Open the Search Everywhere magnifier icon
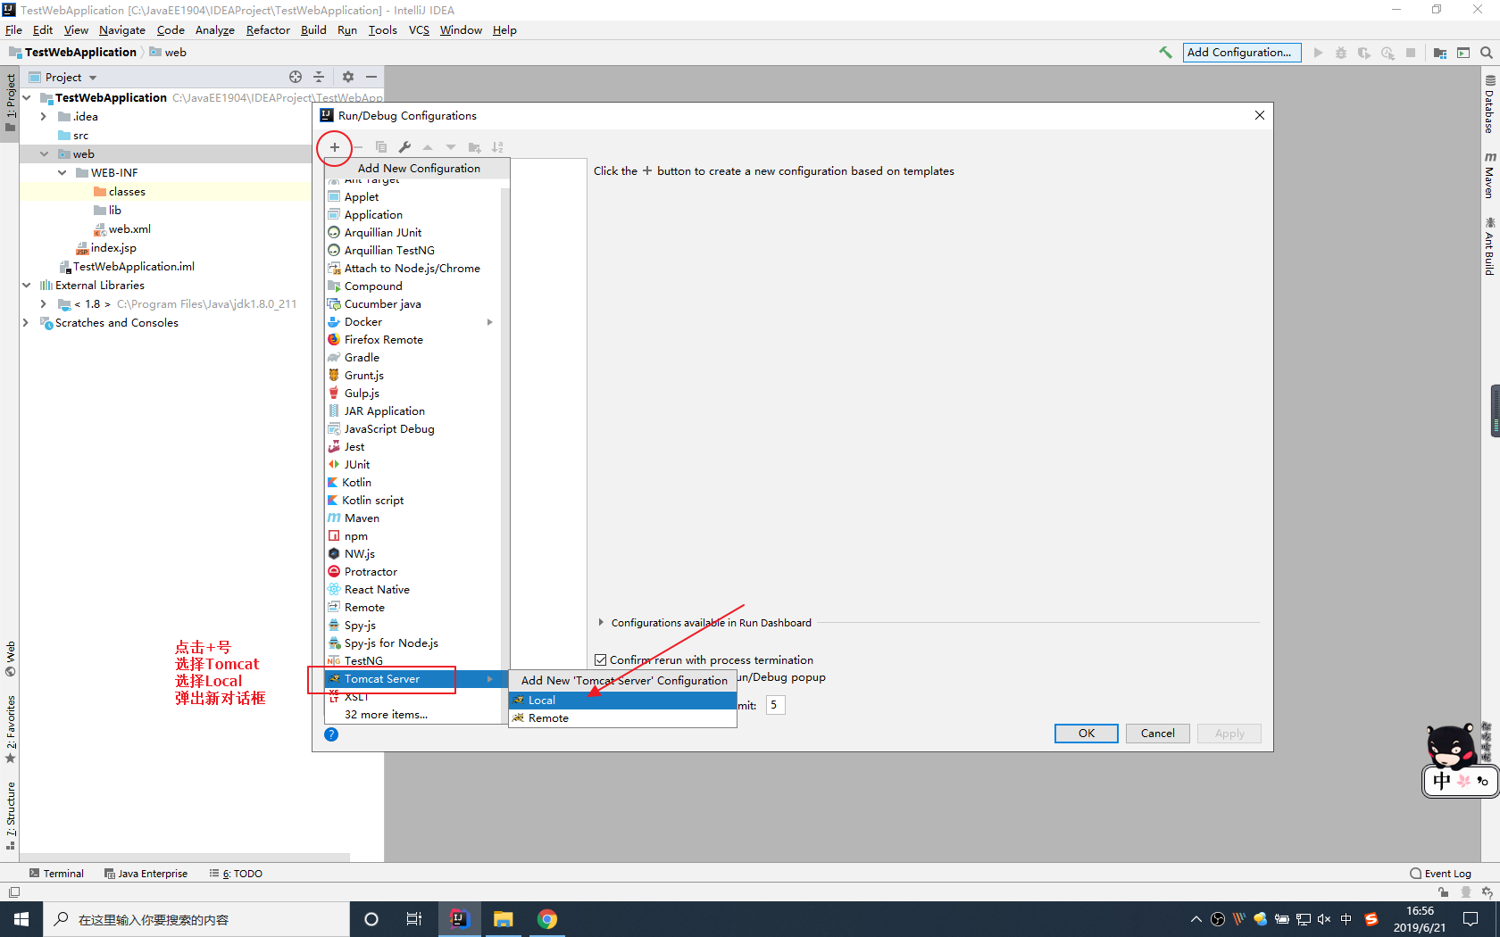1500x937 pixels. pyautogui.click(x=1487, y=53)
